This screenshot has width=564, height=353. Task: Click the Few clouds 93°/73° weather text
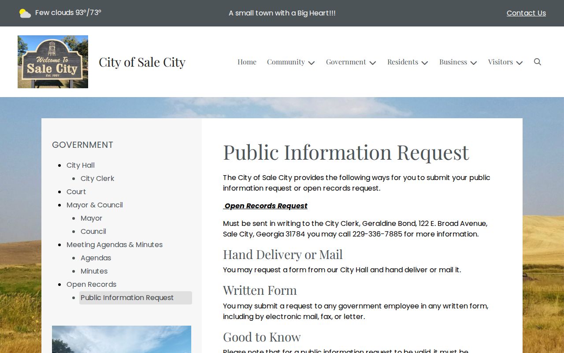(68, 13)
